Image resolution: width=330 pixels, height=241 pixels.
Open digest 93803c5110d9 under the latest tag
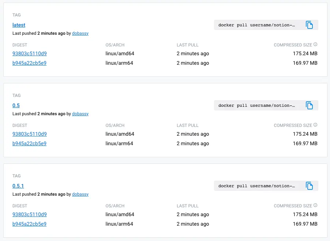[29, 53]
